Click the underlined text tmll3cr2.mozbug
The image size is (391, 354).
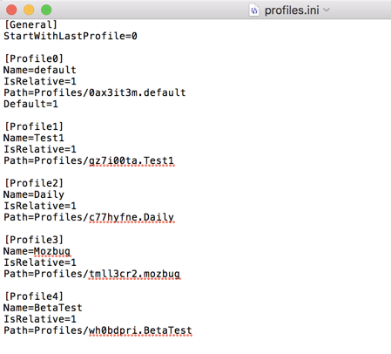[x=134, y=274]
